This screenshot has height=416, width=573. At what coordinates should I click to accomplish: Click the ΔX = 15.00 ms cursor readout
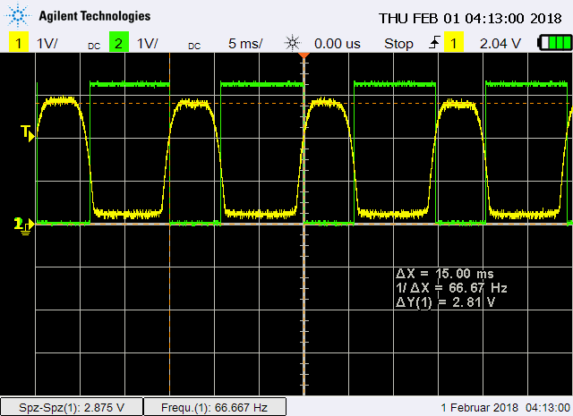click(x=445, y=274)
